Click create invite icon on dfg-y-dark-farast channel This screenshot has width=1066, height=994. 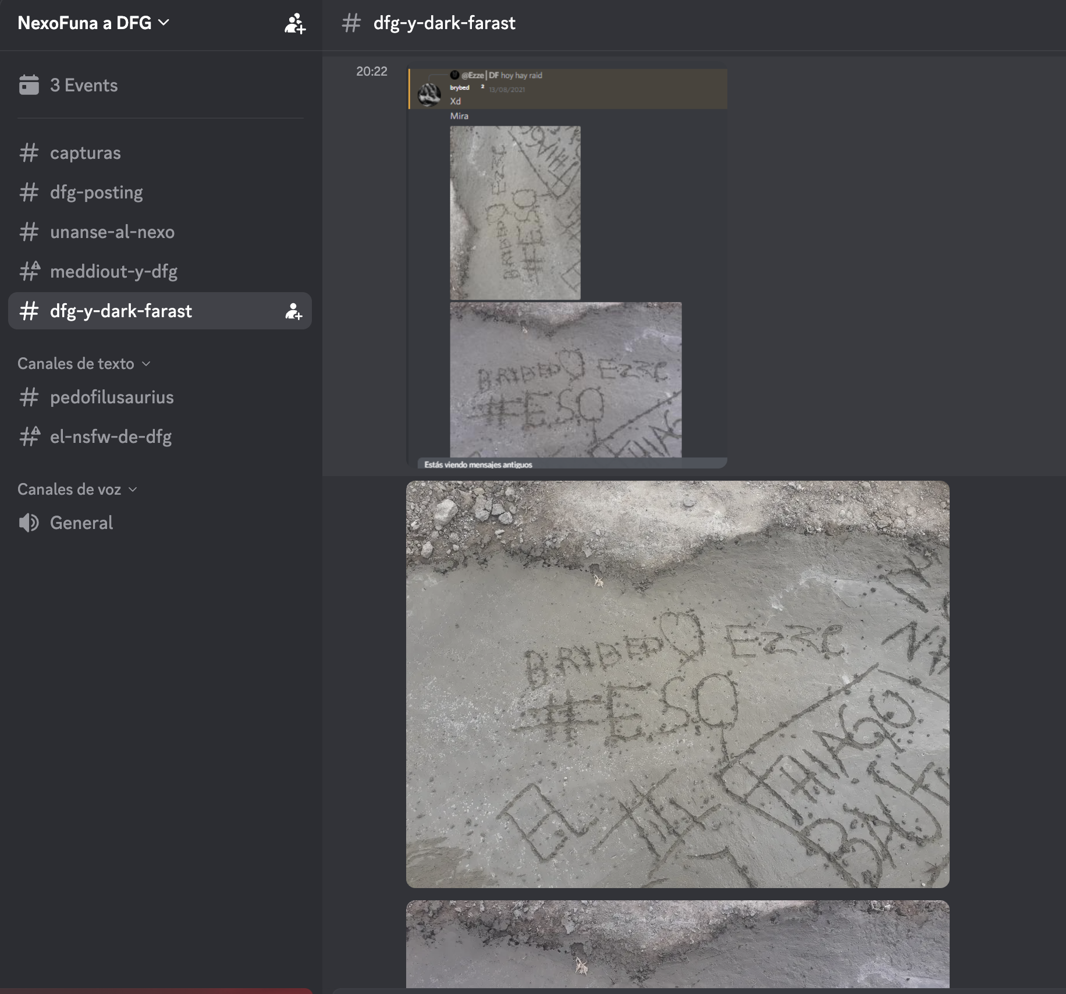click(293, 311)
